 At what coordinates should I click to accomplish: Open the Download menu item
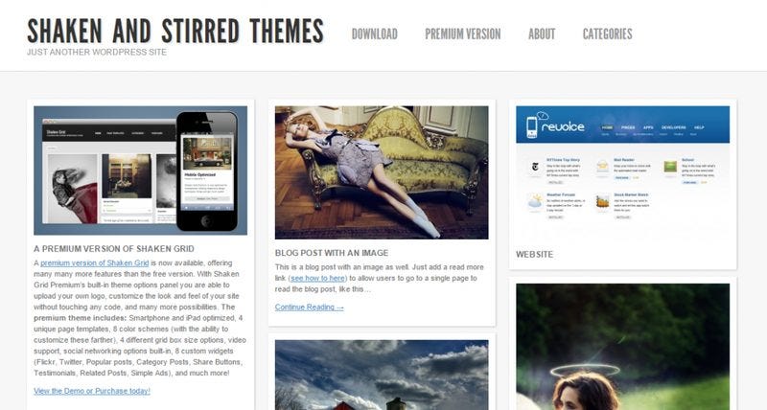[x=374, y=34]
